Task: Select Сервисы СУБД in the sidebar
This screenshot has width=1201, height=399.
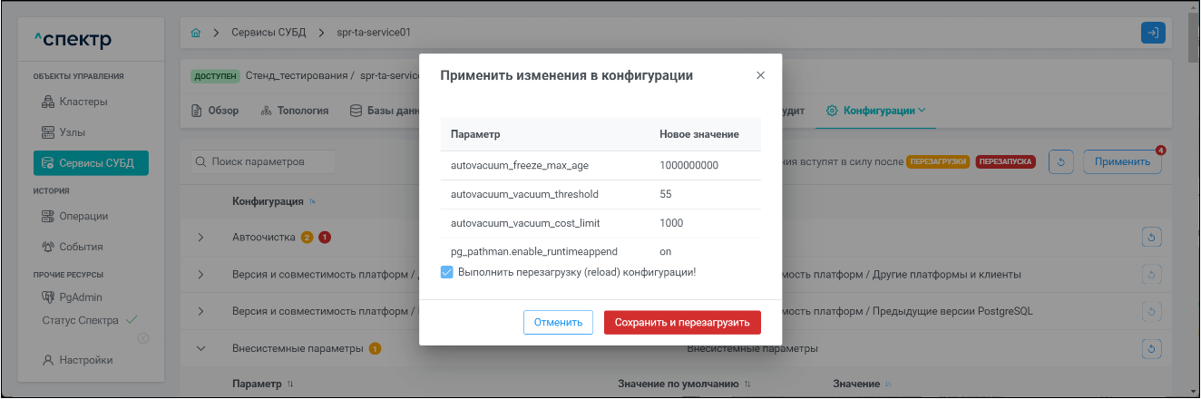Action: (91, 163)
